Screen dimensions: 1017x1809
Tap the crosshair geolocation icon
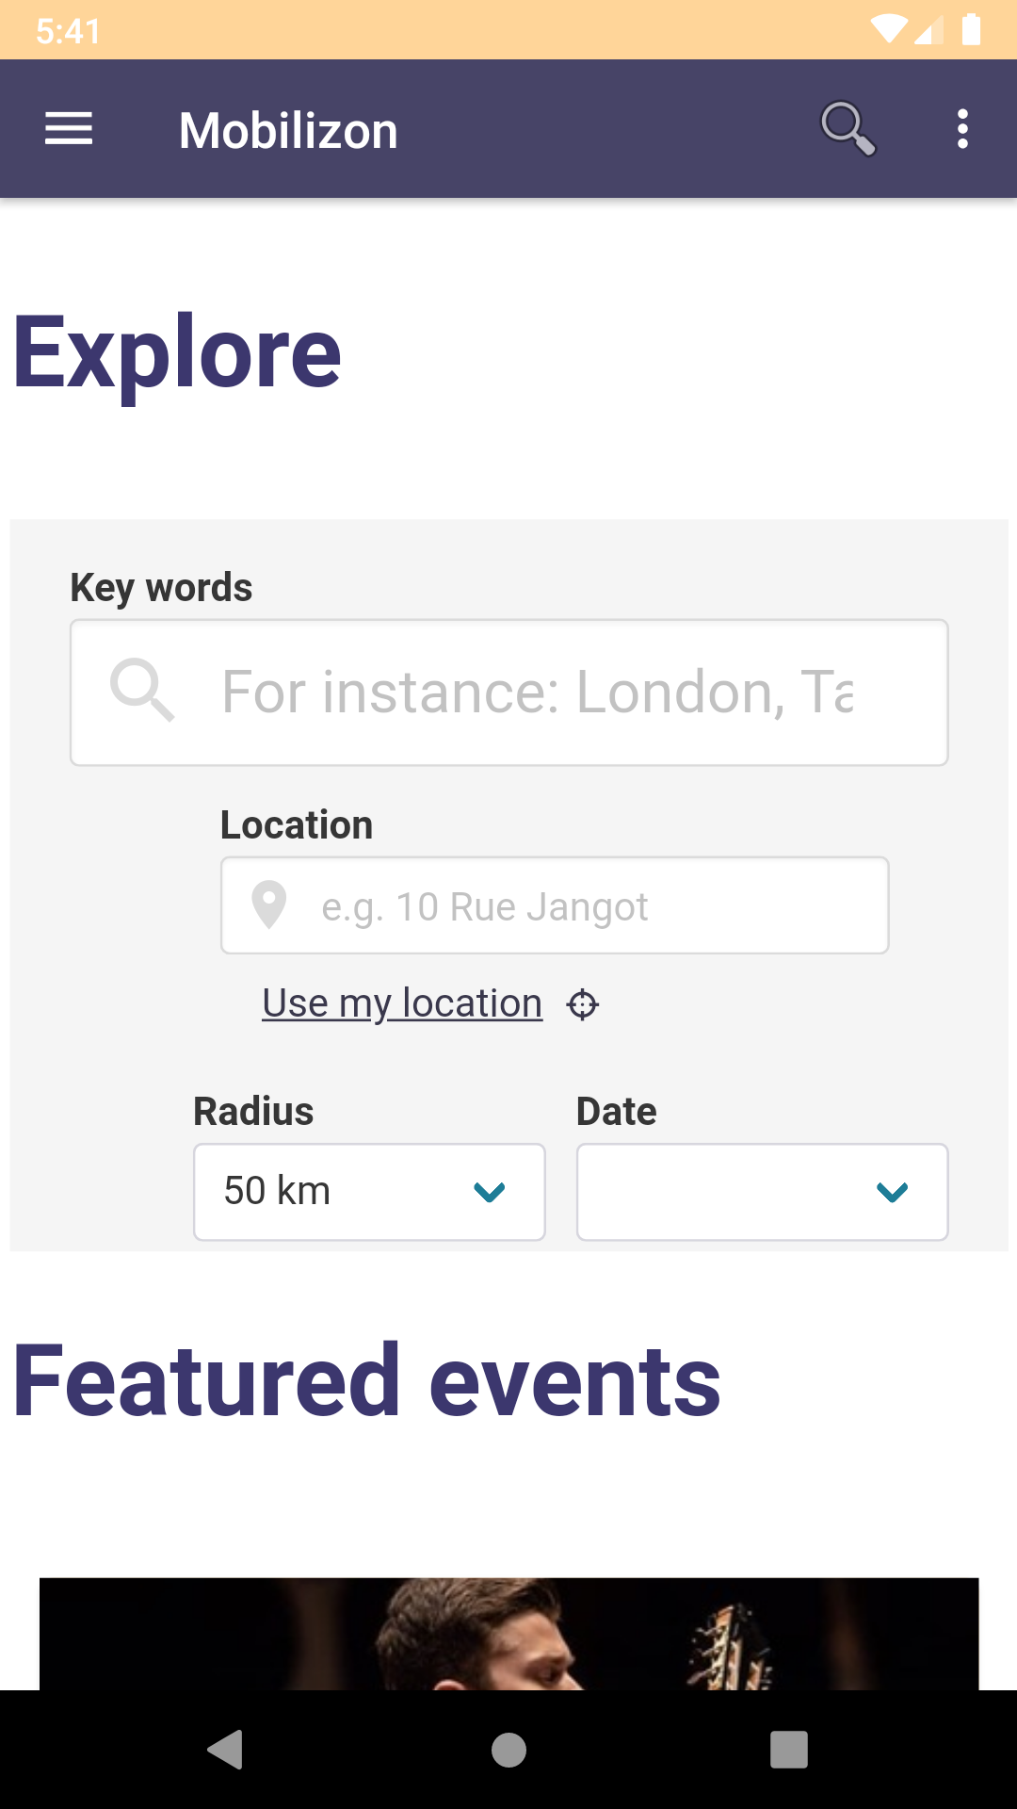point(583,1004)
